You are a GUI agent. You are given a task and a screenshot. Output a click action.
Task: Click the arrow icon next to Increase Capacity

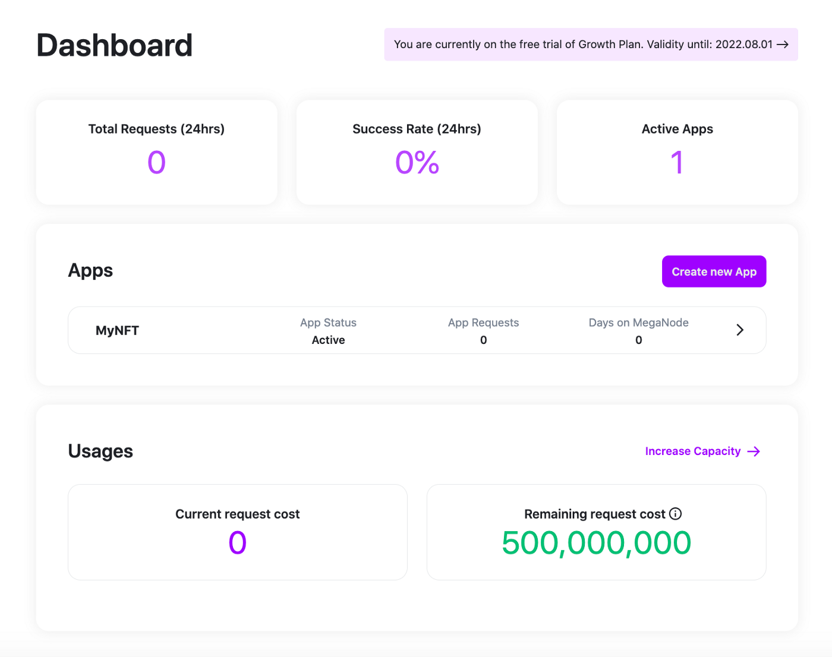pyautogui.click(x=754, y=451)
